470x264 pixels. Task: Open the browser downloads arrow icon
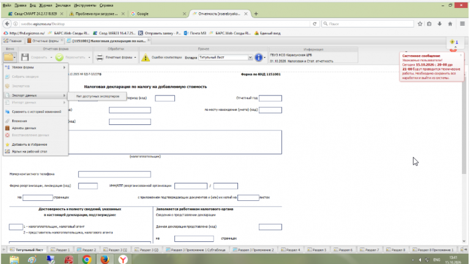click(x=439, y=24)
